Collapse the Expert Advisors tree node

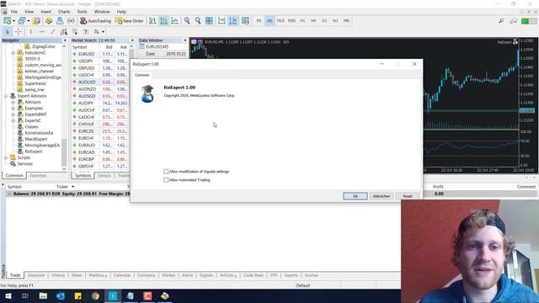tap(6, 96)
